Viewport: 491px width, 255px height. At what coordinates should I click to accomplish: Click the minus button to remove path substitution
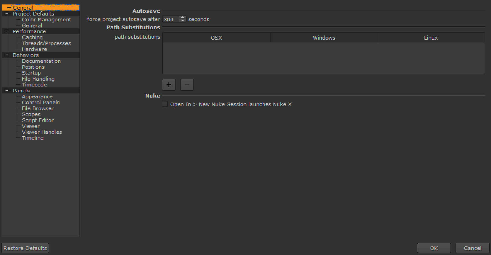pos(187,85)
